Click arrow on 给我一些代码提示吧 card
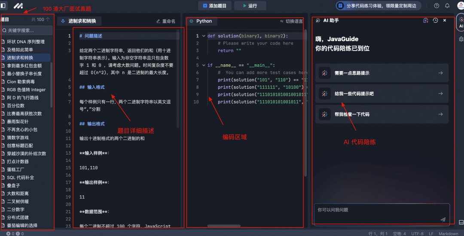This screenshot has height=236, width=464. pos(440,93)
